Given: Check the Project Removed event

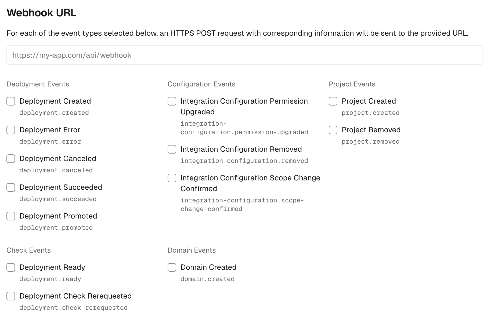Looking at the screenshot, I should tap(333, 130).
